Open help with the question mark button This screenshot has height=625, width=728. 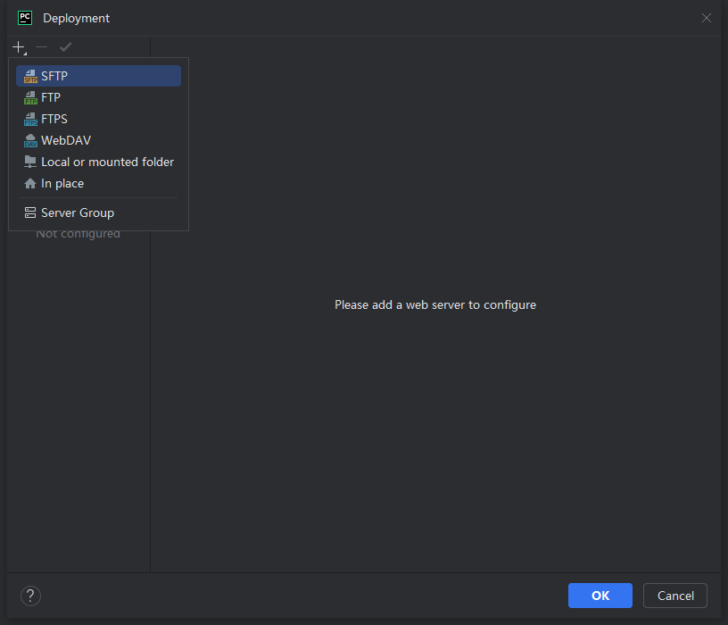point(30,596)
